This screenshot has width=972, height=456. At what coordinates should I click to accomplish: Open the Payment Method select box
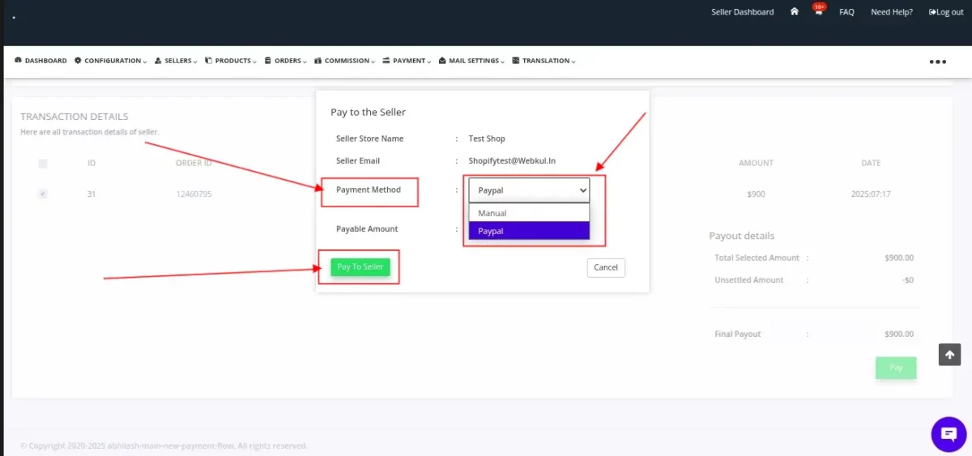tap(529, 190)
